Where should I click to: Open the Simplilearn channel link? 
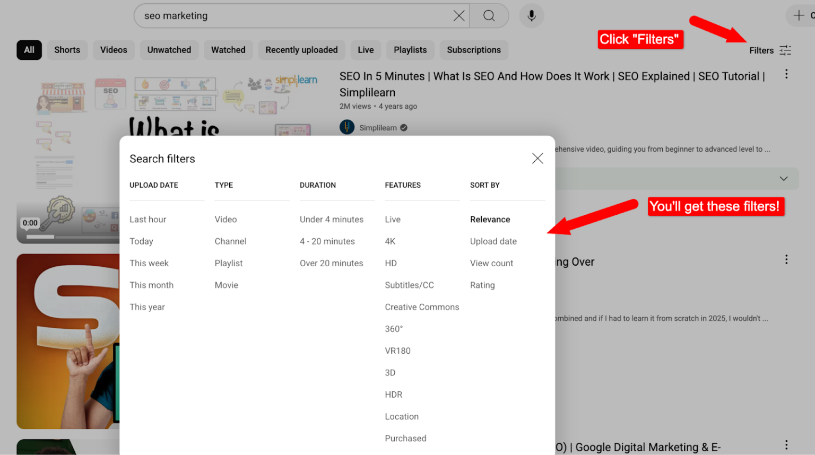pos(379,127)
